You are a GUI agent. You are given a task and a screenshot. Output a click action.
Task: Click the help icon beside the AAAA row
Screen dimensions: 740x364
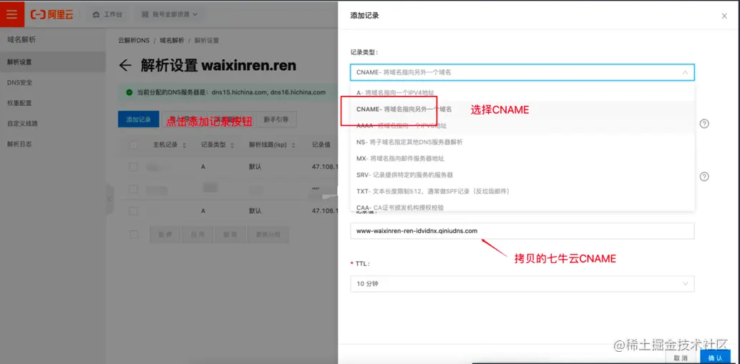pos(704,124)
